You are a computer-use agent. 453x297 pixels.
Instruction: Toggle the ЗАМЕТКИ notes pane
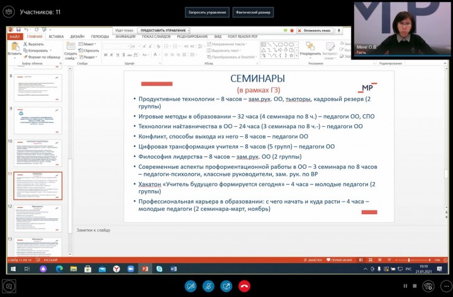tap(315, 259)
